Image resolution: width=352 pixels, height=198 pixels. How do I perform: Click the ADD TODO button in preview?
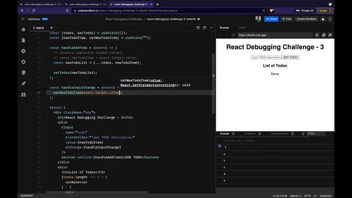click(x=290, y=57)
